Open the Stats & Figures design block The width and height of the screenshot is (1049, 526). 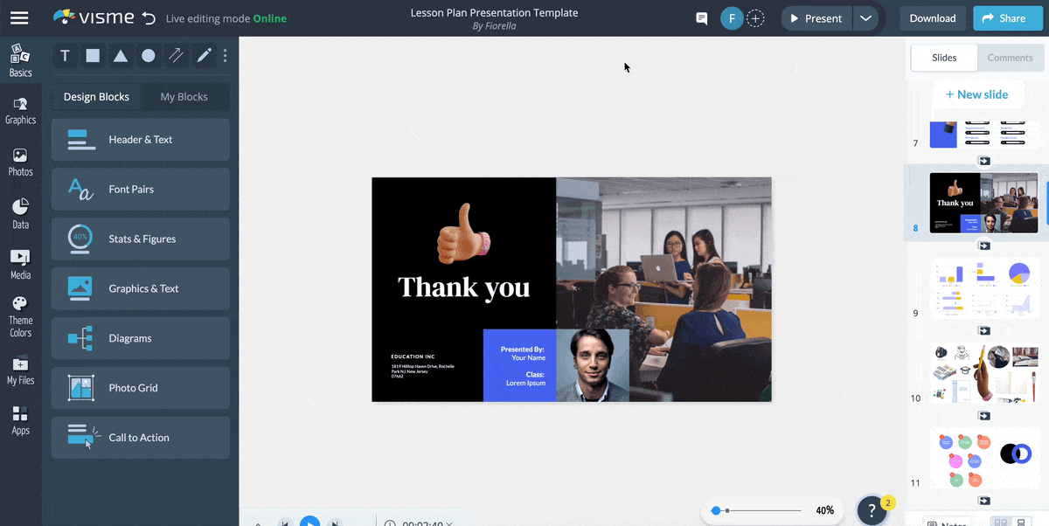pyautogui.click(x=141, y=239)
